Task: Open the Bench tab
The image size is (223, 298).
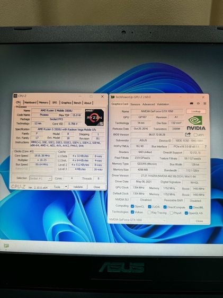Action: tap(77, 103)
